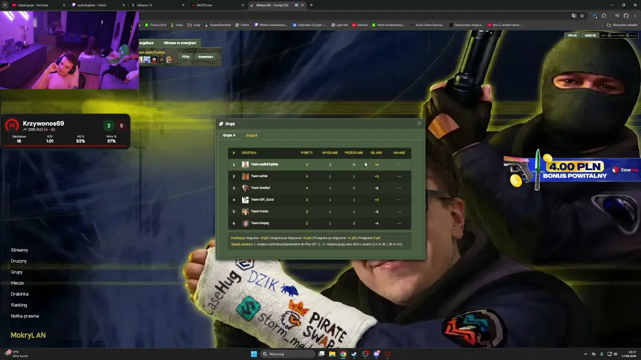Click the POVy button
Screen dimensions: 641x360
[x=186, y=57]
